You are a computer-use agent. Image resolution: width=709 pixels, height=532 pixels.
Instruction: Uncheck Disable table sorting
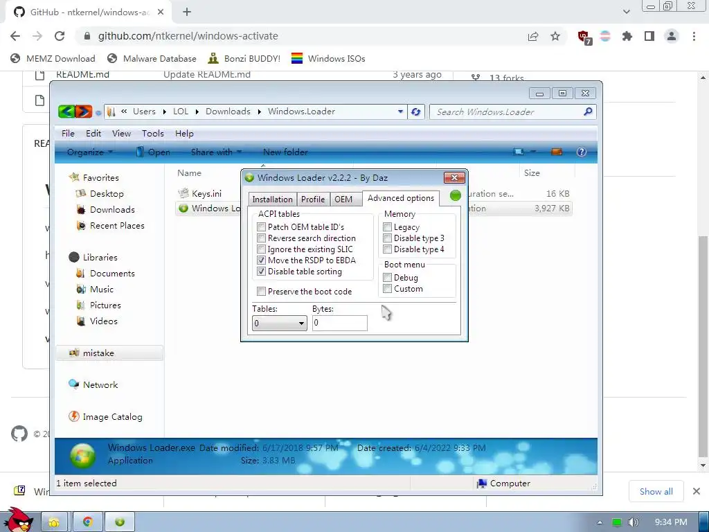[261, 272]
